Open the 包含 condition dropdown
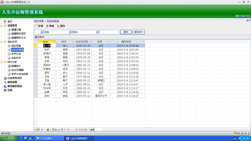This screenshot has width=251, height=141. click(97, 32)
